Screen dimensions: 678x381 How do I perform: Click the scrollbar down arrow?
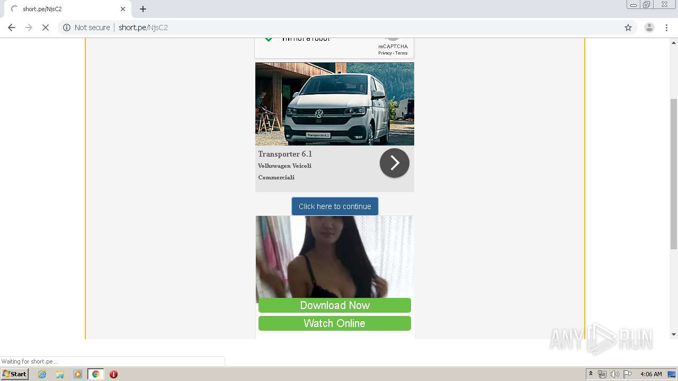[x=674, y=334]
